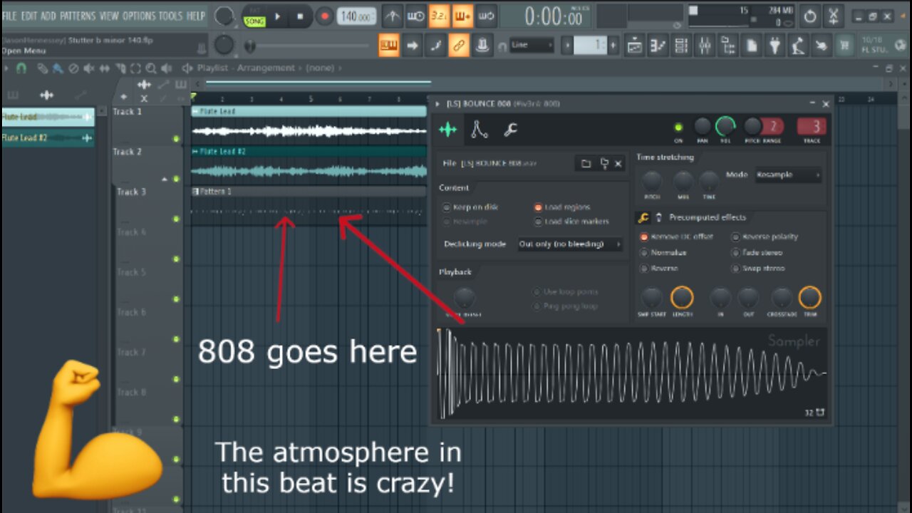Expand Playlist options arrow at toolbar left
The width and height of the screenshot is (912, 513).
6,68
